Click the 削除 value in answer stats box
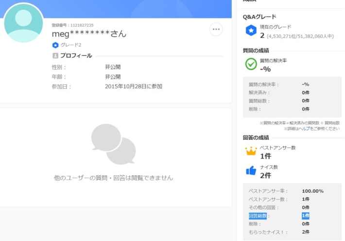Viewport: 345px width, 241px height. 306,224
